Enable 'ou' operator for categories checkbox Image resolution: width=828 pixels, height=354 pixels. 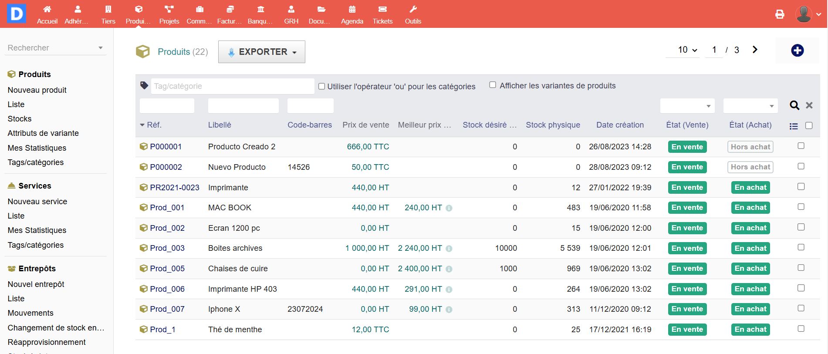321,86
